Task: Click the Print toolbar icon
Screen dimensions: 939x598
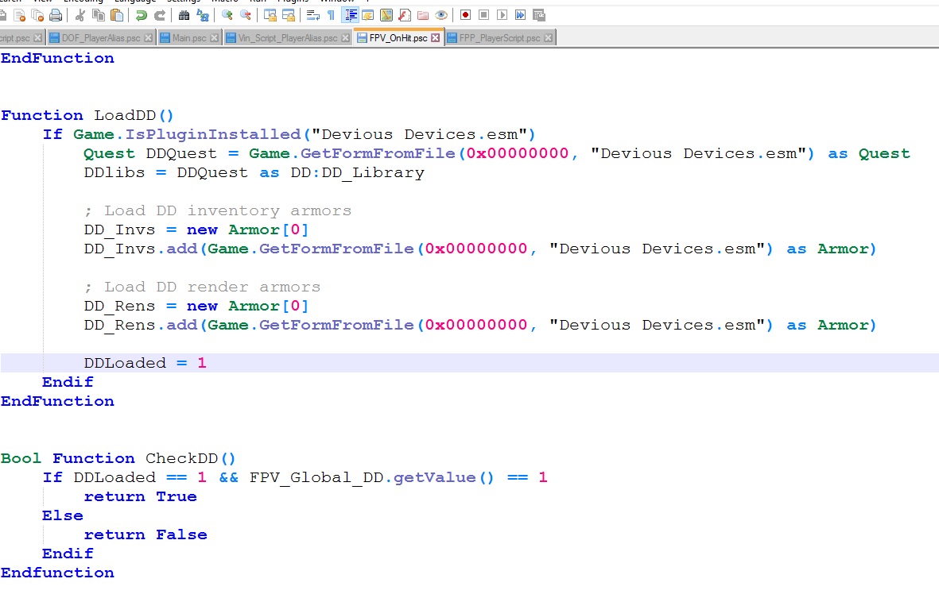Action: pyautogui.click(x=56, y=16)
